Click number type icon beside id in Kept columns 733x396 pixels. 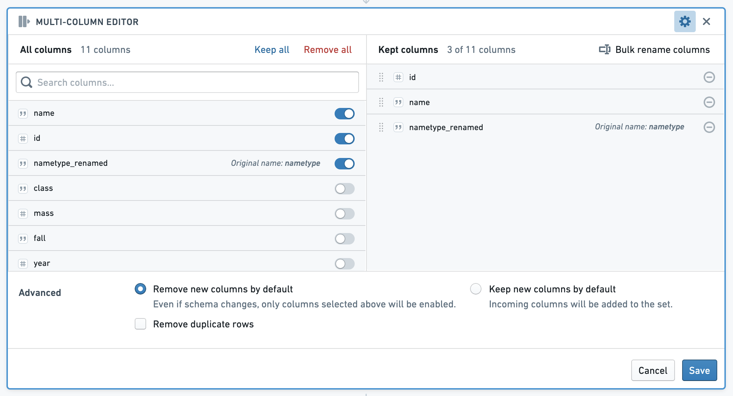[398, 77]
